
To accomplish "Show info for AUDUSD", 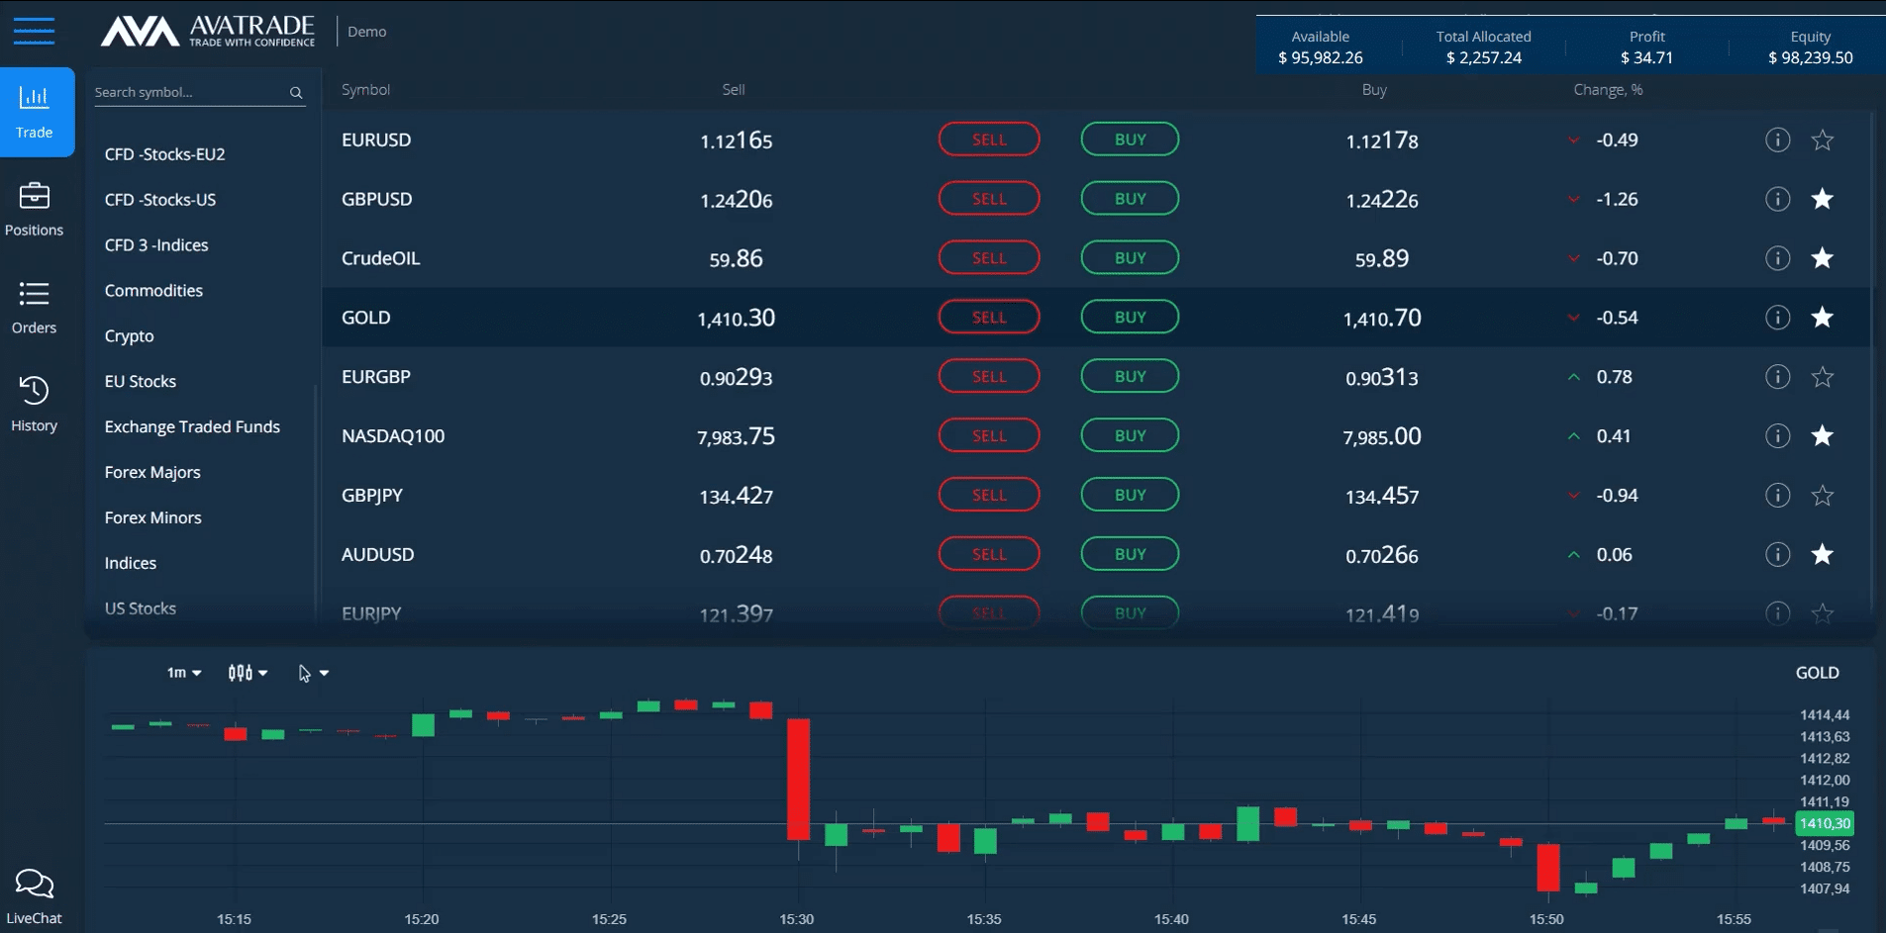I will [1778, 554].
